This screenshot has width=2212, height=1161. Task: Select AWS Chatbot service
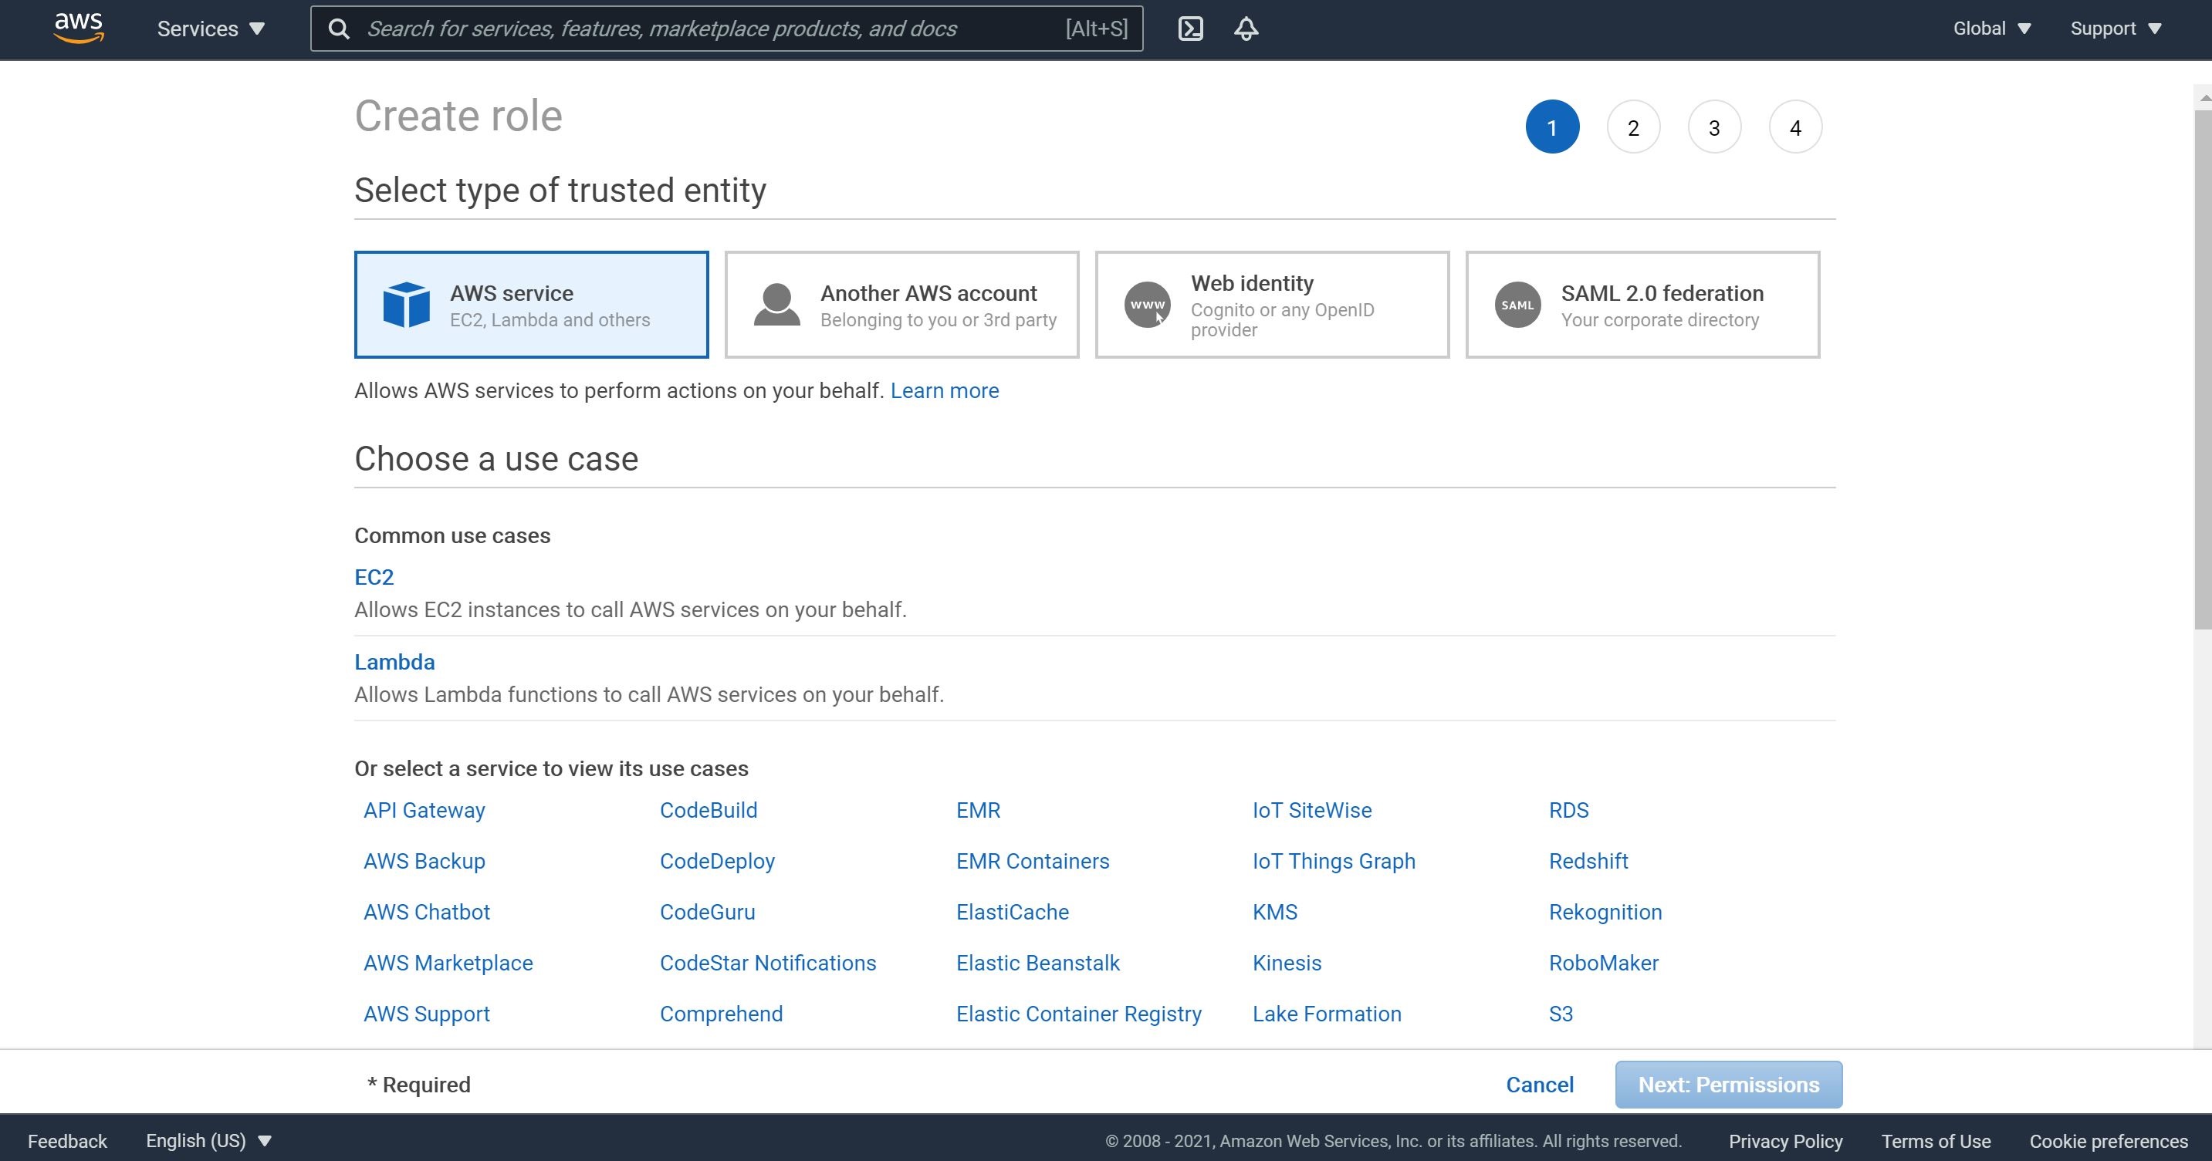tap(427, 911)
